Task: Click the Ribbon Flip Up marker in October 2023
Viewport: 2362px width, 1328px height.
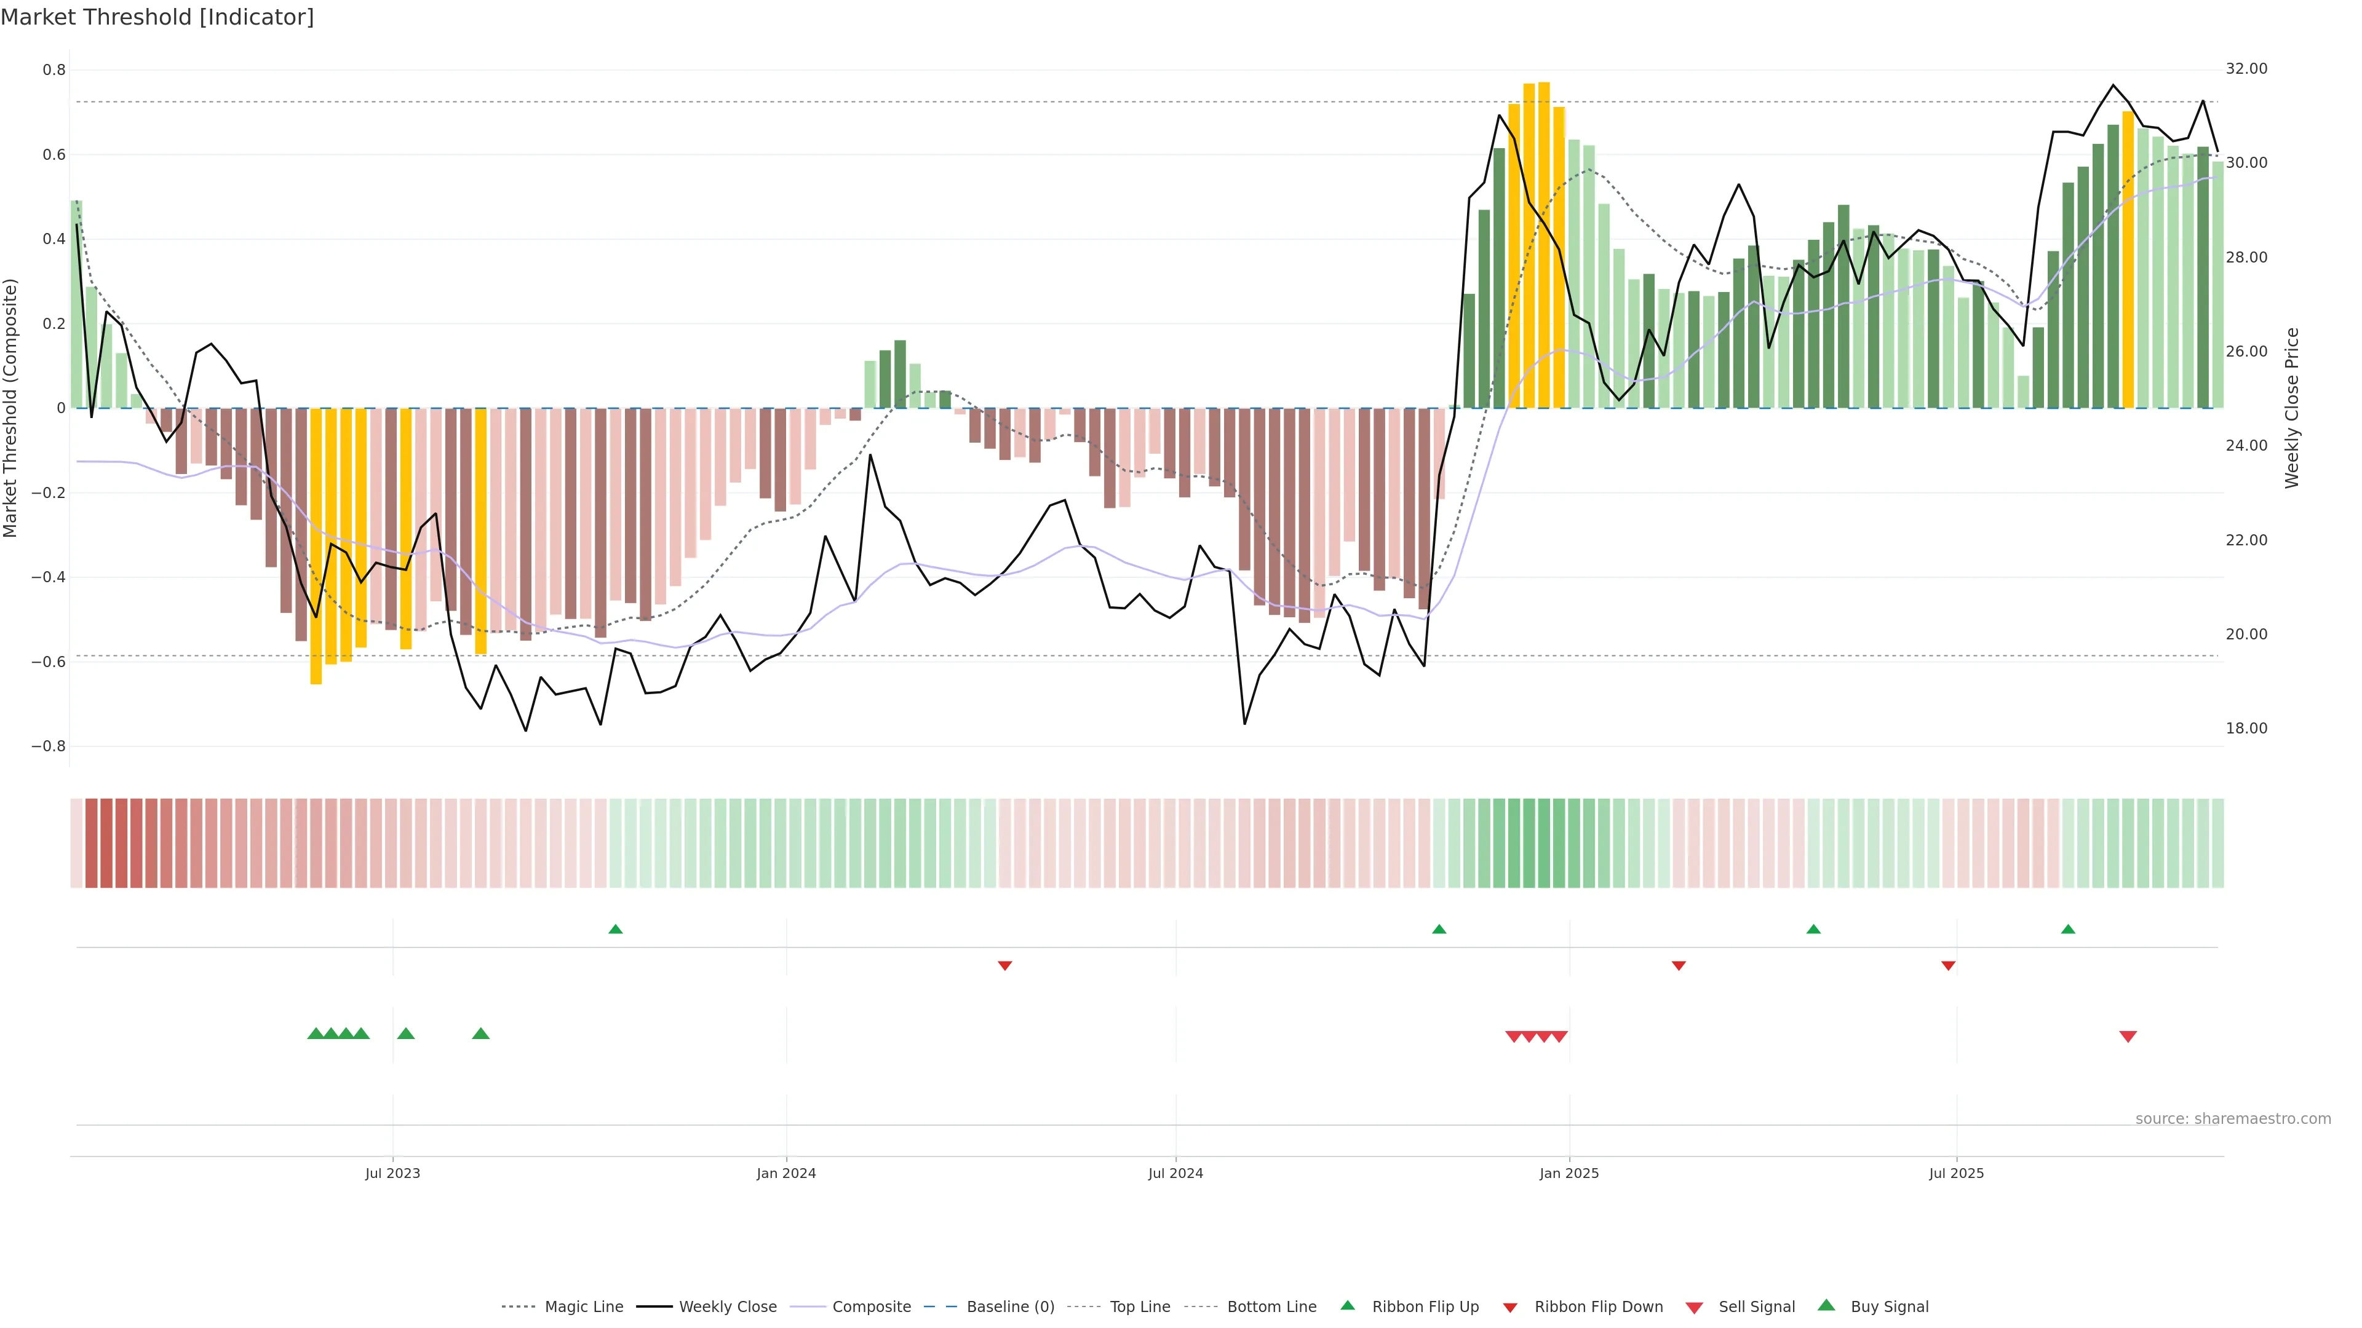Action: tap(615, 930)
